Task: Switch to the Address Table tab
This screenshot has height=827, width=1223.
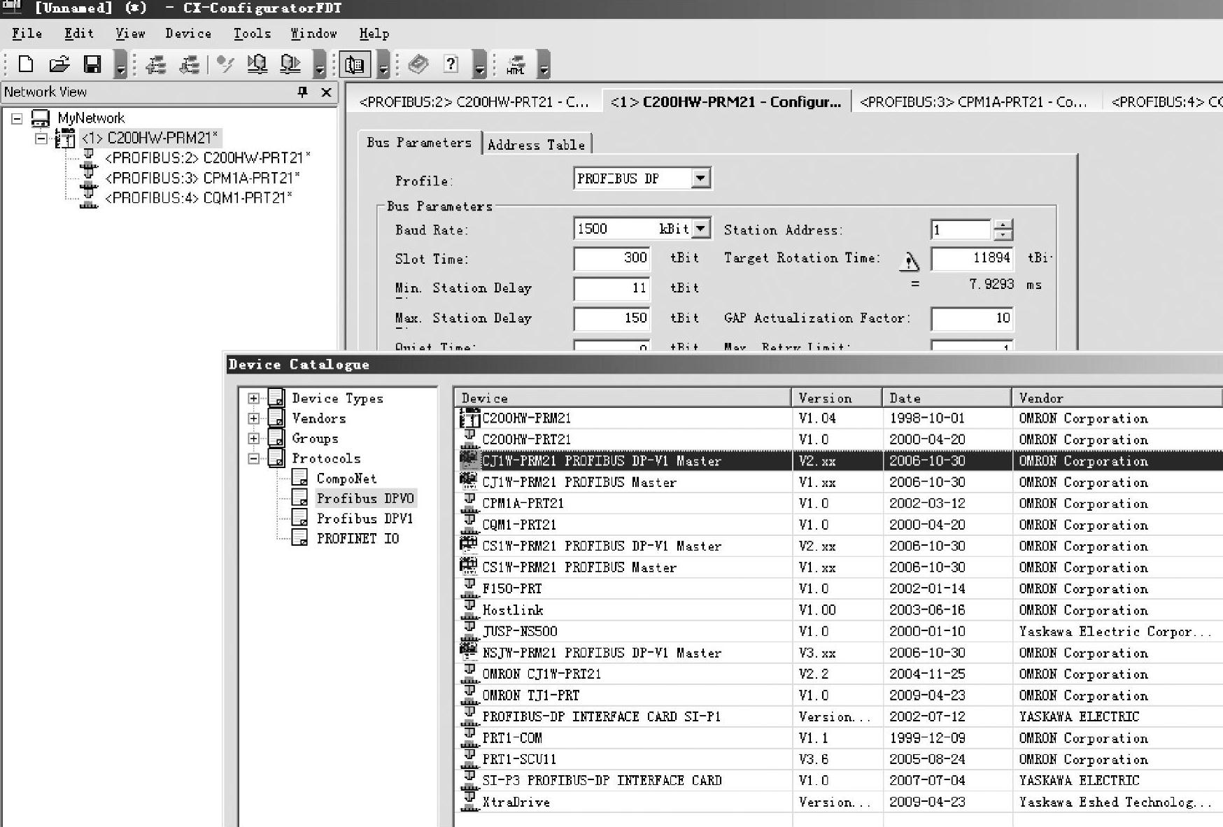Action: coord(536,145)
